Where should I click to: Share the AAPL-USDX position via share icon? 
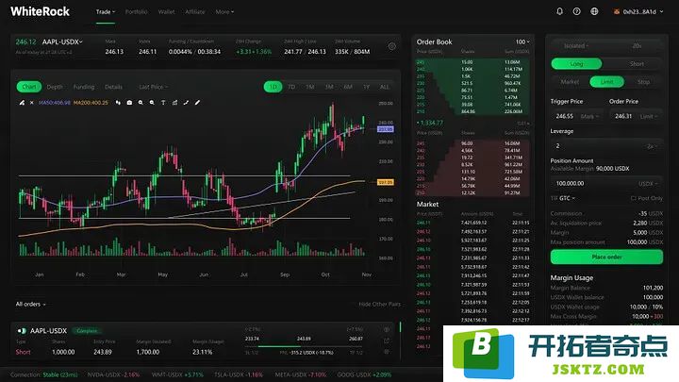pyautogui.click(x=387, y=340)
